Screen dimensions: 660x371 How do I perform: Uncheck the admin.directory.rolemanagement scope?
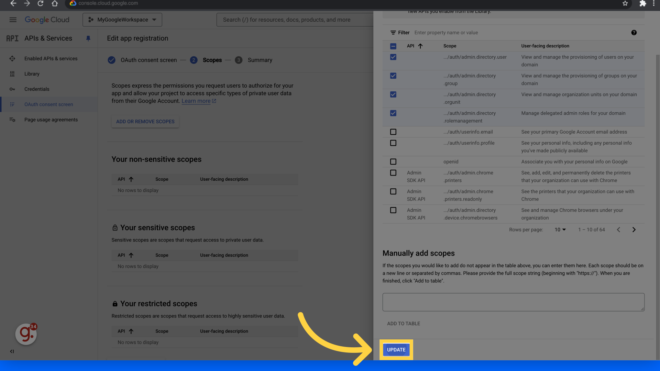(393, 113)
